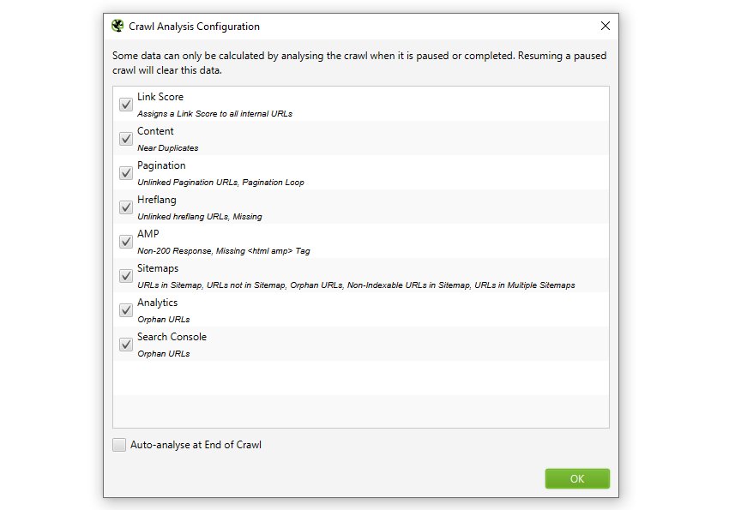
Task: Click the Hreflang row label text
Action: coord(157,201)
